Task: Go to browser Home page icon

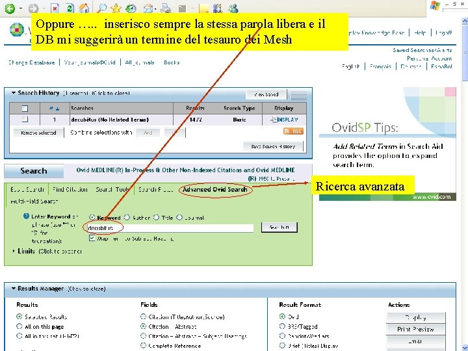Action: 84,8
